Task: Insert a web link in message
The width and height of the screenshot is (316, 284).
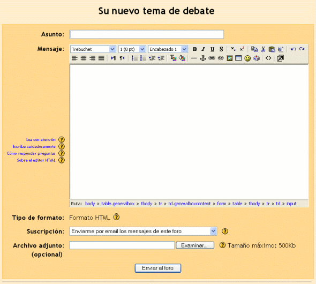Action: [x=212, y=58]
